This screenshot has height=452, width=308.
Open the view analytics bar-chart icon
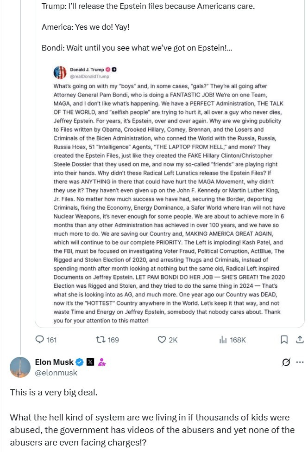tap(223, 340)
